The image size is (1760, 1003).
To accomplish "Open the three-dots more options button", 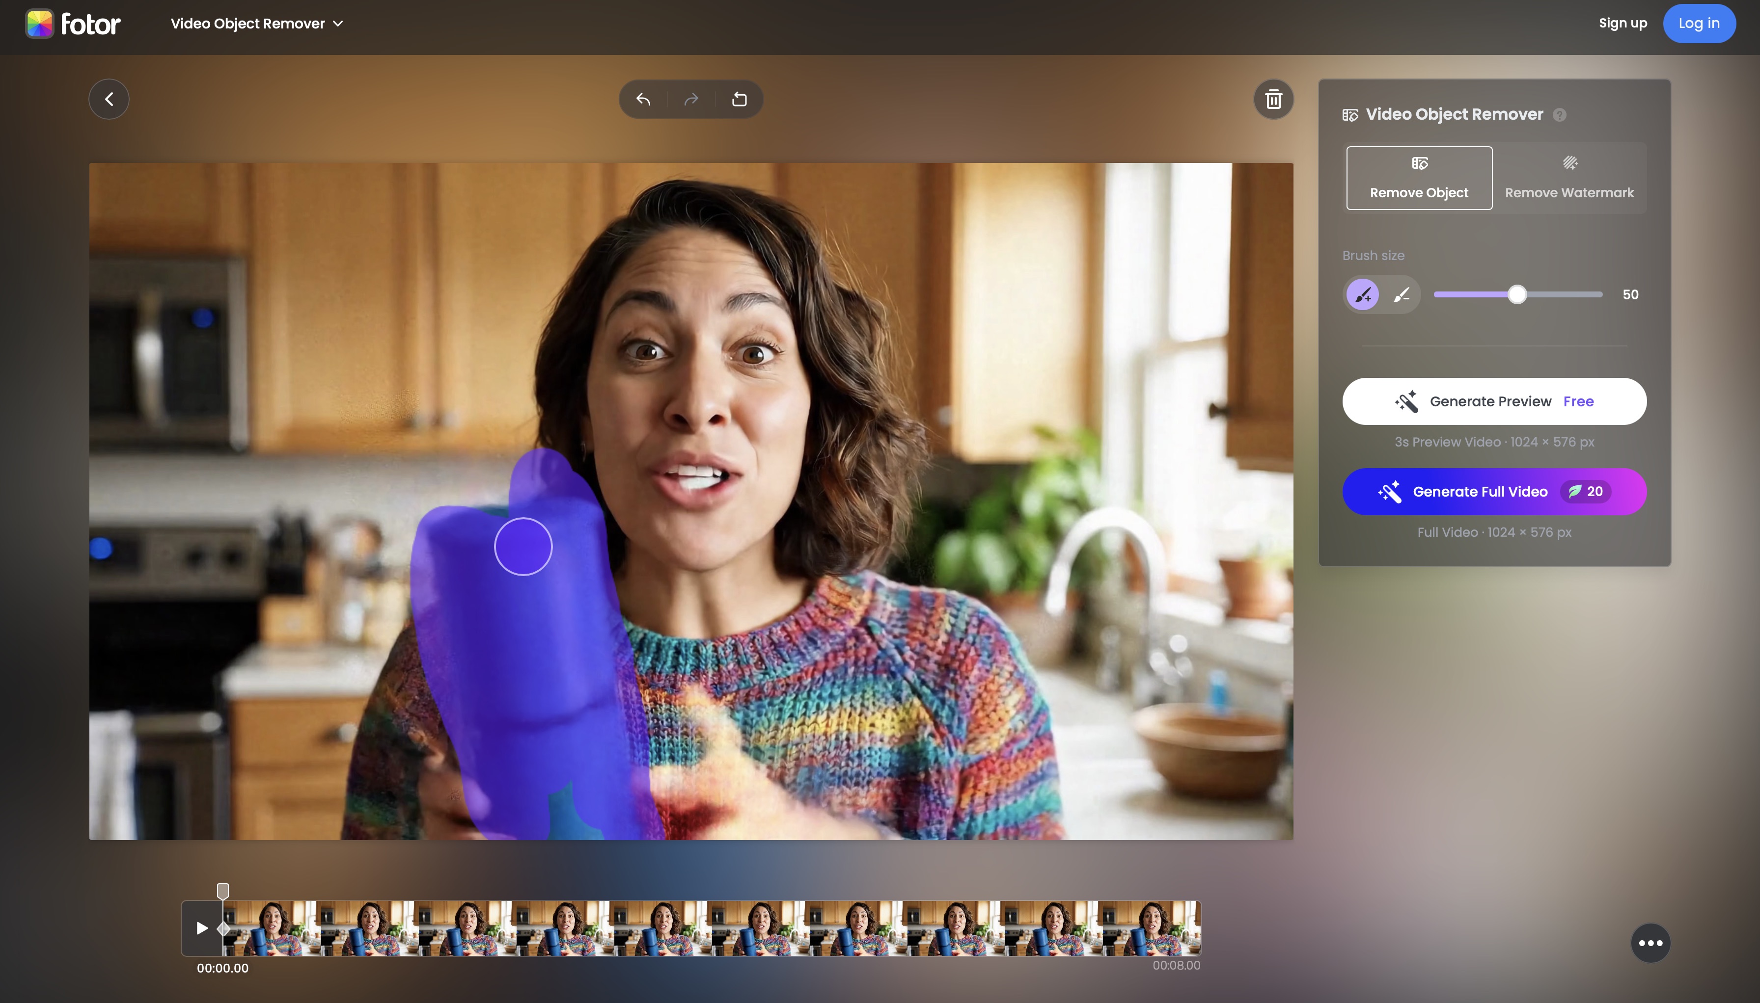I will [x=1650, y=943].
